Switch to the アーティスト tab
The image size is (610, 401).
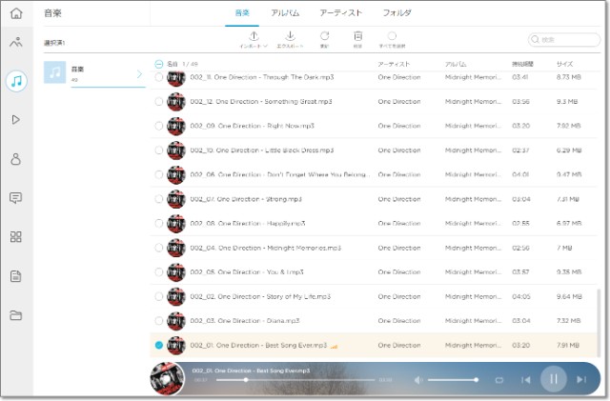pyautogui.click(x=341, y=13)
